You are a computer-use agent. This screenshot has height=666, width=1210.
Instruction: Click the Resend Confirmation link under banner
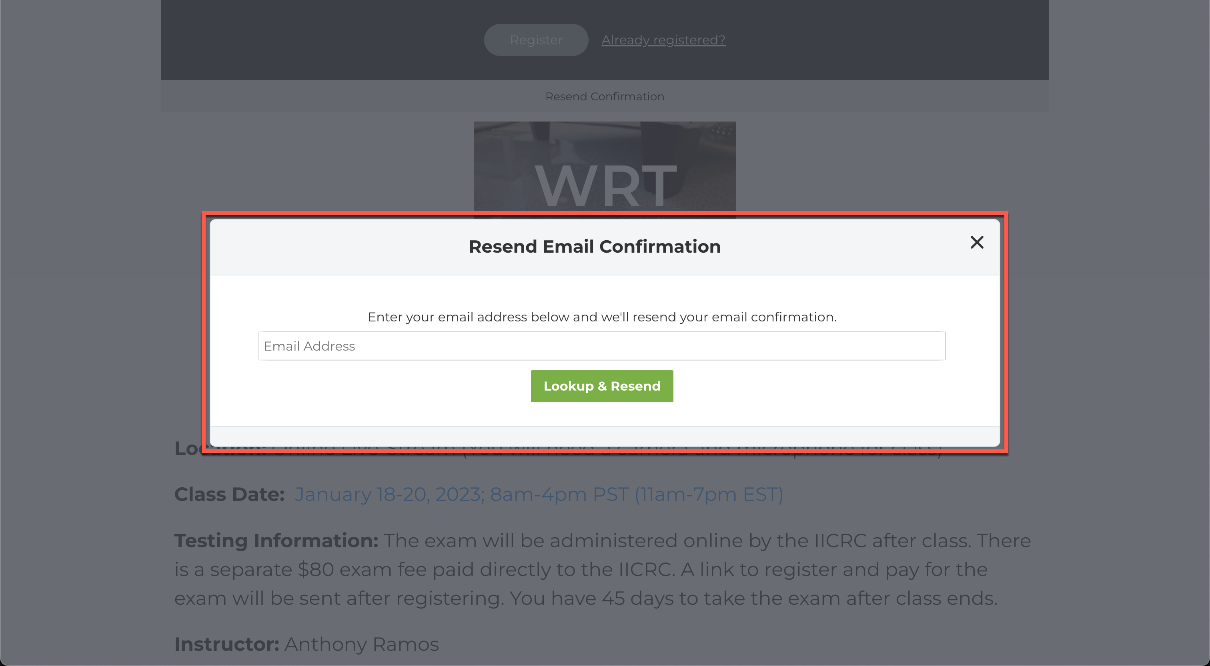(x=604, y=97)
